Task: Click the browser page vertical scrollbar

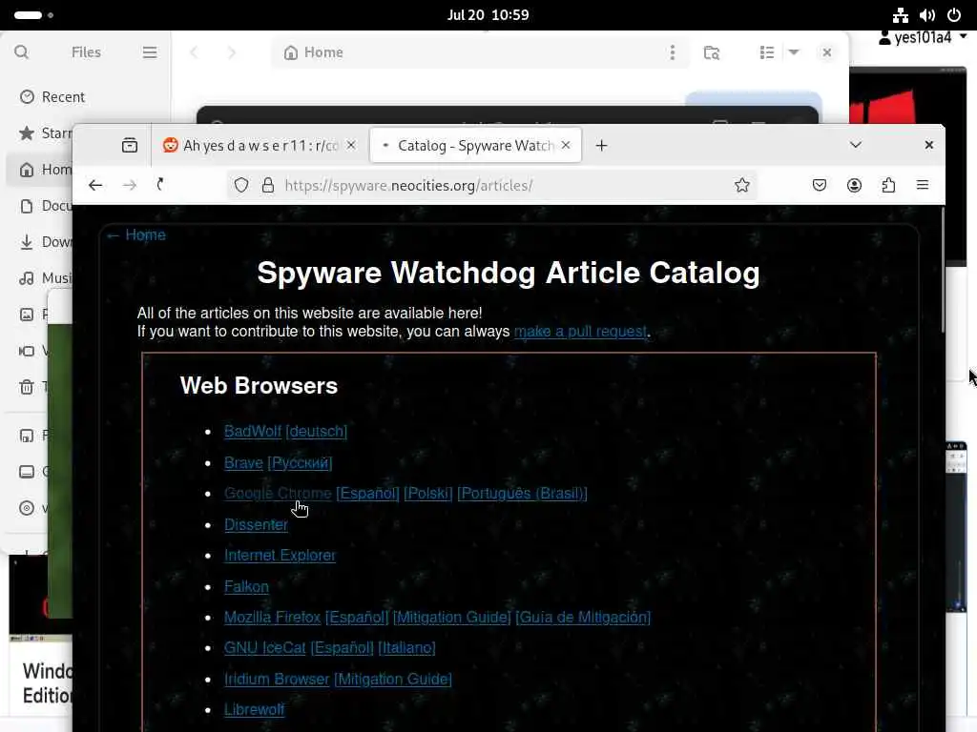Action: pos(942,271)
